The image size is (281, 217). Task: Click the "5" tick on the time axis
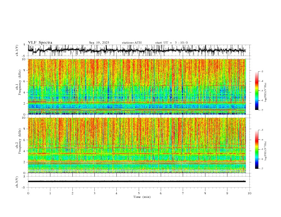139,193
